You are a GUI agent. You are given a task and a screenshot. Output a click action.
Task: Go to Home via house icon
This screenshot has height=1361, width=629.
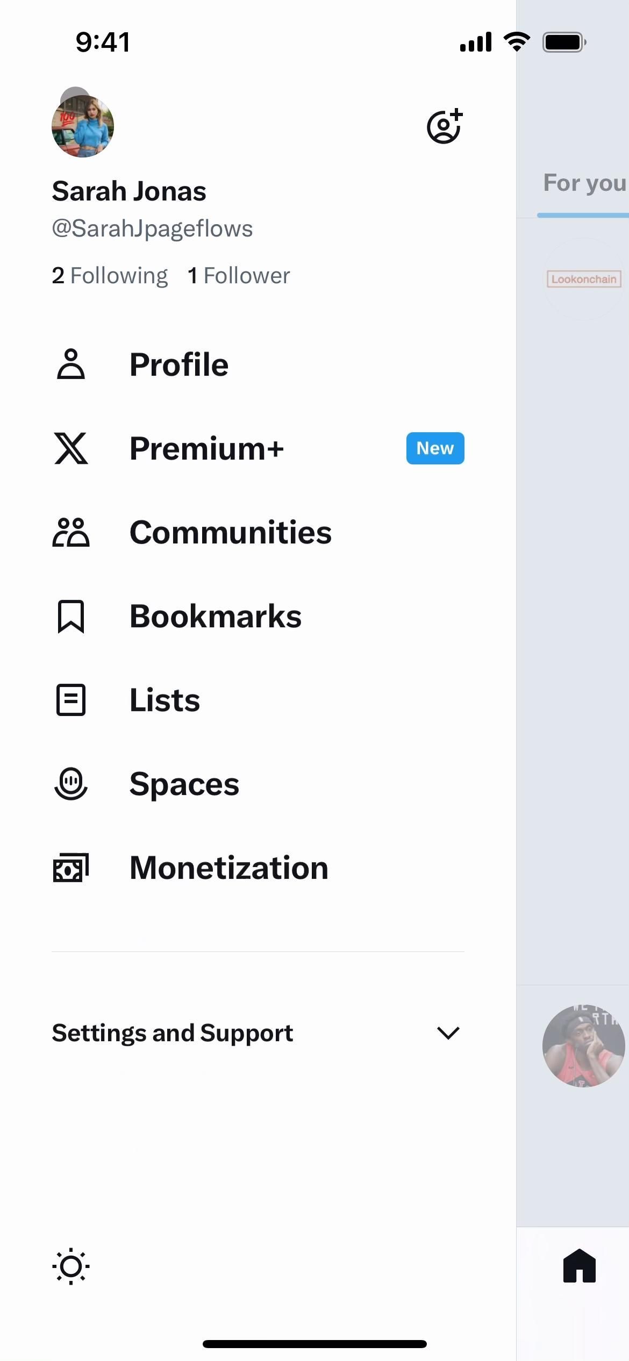coord(580,1266)
